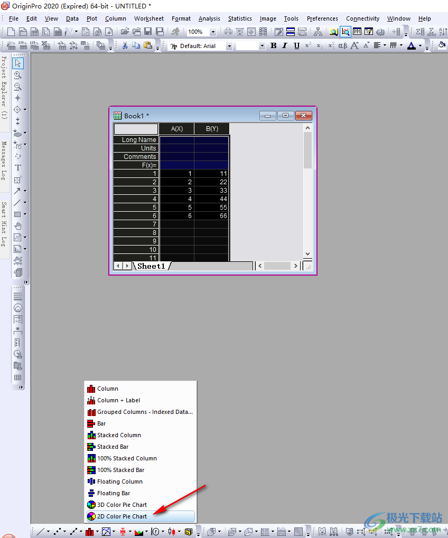
Task: Click the cell containing 44
Action: (211, 199)
